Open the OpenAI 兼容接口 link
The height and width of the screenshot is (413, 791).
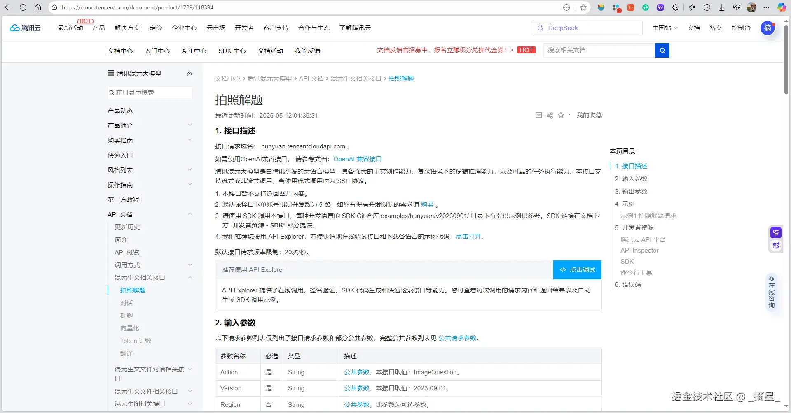tap(357, 159)
